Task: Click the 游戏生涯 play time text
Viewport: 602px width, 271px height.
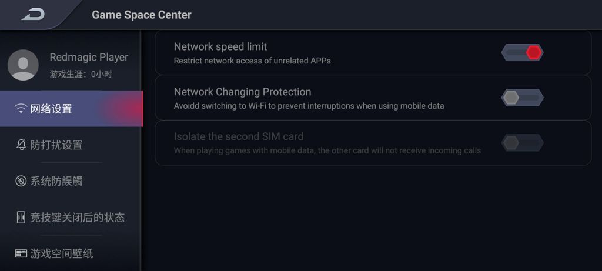Action: [81, 74]
